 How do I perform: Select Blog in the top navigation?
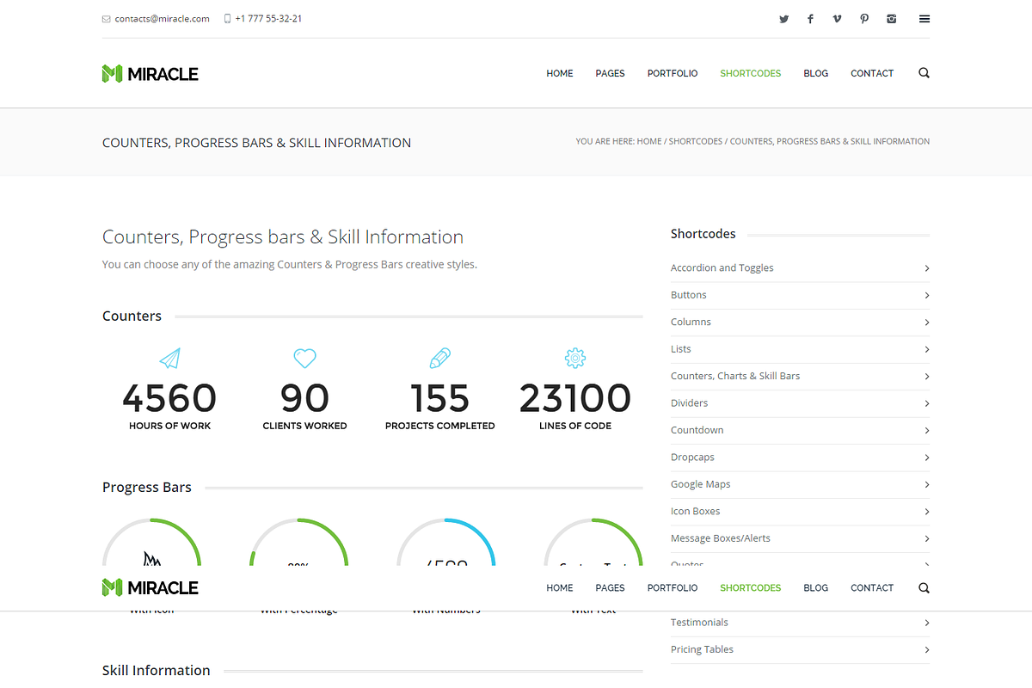click(815, 74)
